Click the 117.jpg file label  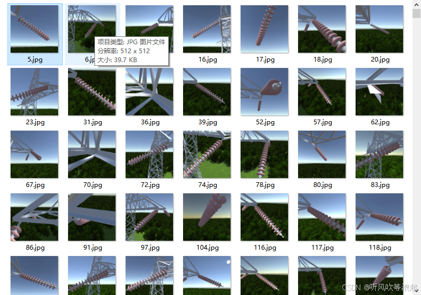coord(322,248)
